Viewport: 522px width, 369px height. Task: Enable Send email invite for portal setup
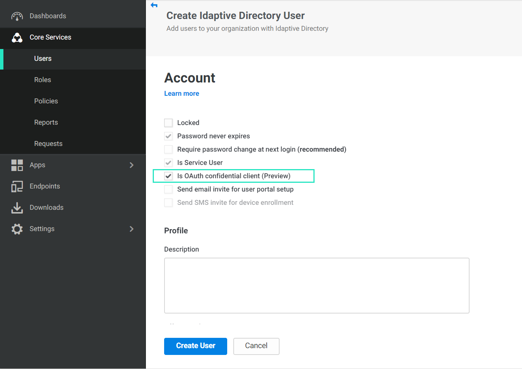(168, 189)
